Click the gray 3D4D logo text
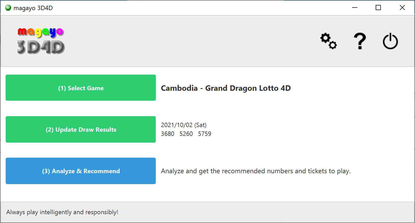This screenshot has width=415, height=223. (41, 47)
